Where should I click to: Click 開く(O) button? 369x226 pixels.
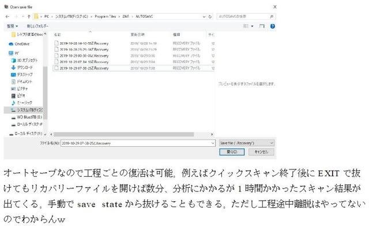click(232, 152)
